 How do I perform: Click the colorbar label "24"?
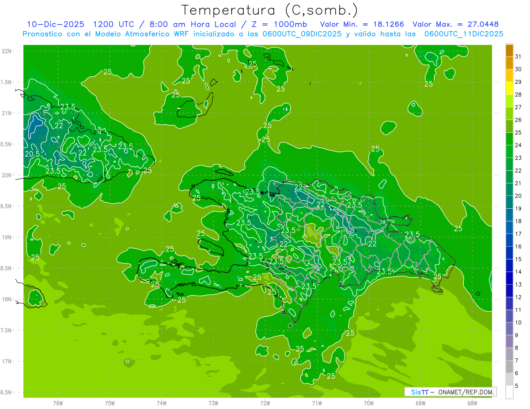[x=519, y=145]
